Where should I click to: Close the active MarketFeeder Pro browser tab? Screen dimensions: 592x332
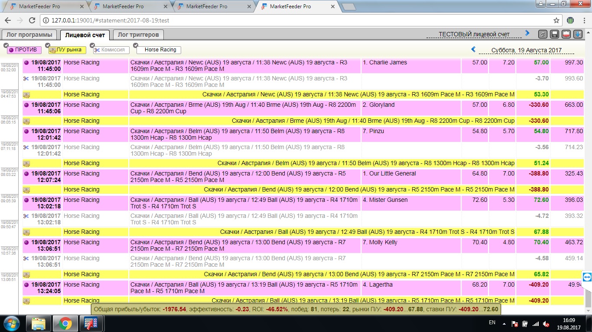pos(332,6)
